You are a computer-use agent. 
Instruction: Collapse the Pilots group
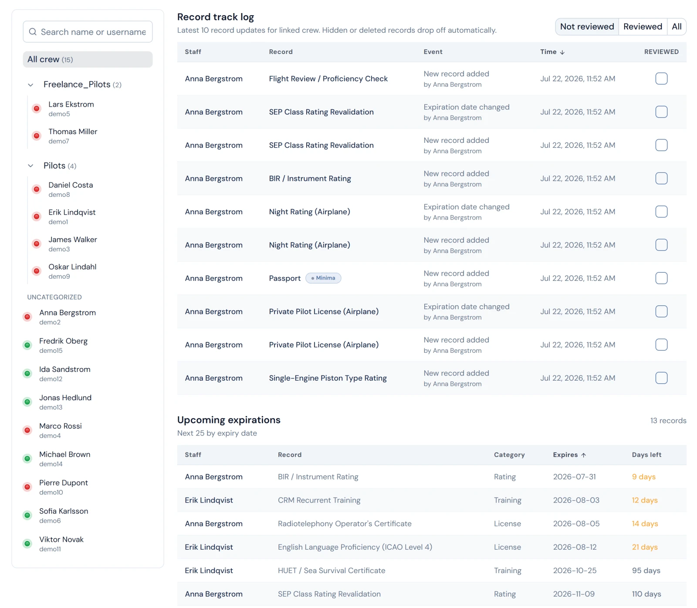30,166
